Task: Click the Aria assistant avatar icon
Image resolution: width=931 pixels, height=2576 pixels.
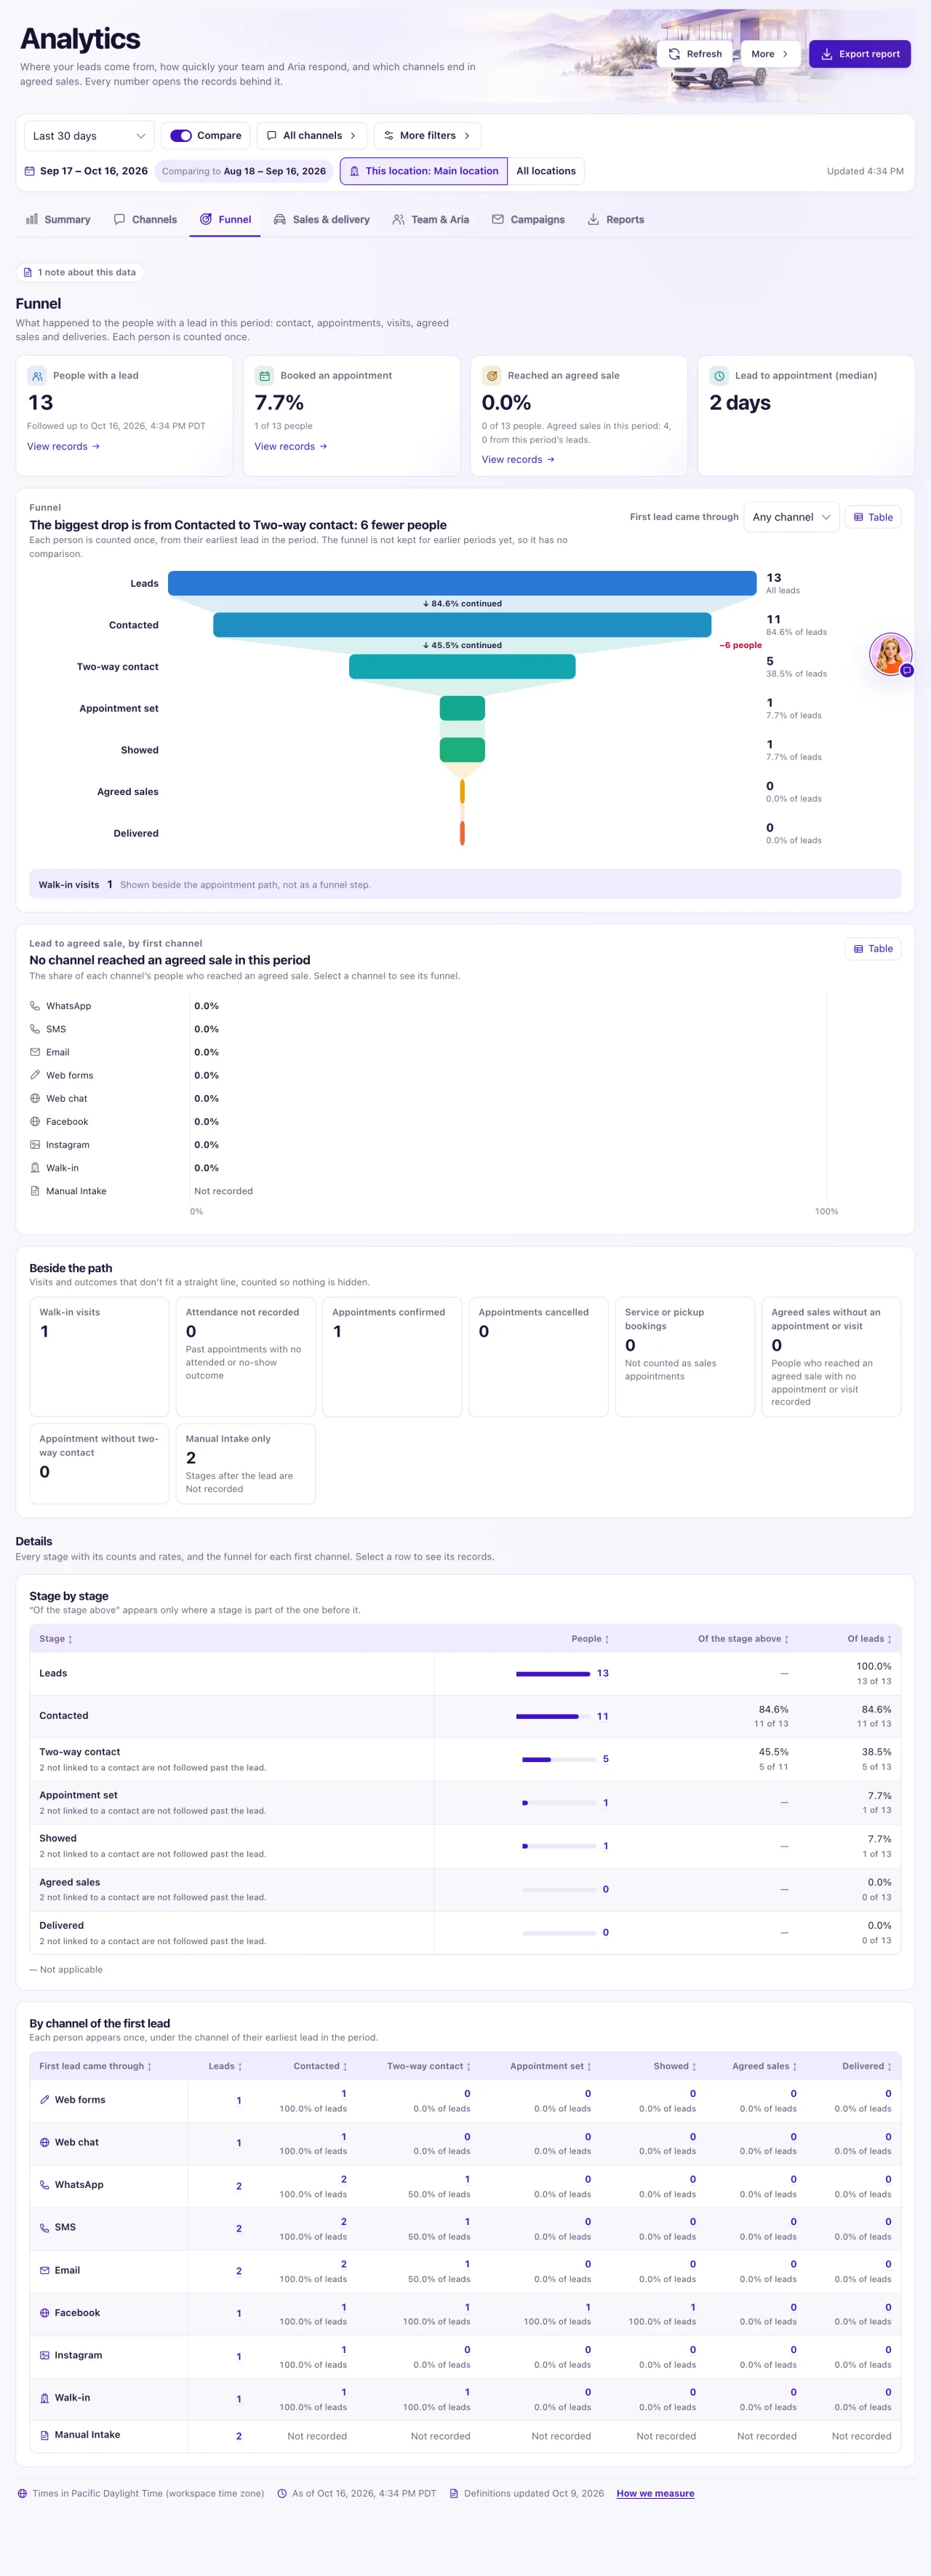Action: click(890, 655)
